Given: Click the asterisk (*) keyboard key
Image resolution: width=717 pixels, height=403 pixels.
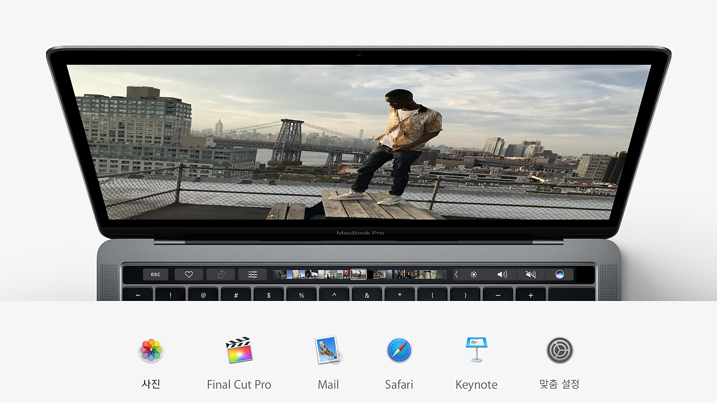Looking at the screenshot, I should point(400,294).
